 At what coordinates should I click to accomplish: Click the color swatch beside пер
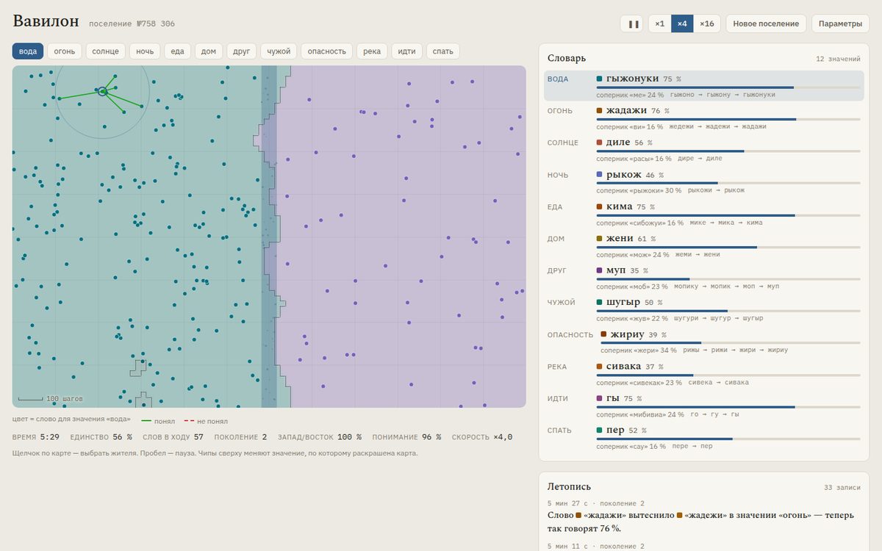click(600, 431)
